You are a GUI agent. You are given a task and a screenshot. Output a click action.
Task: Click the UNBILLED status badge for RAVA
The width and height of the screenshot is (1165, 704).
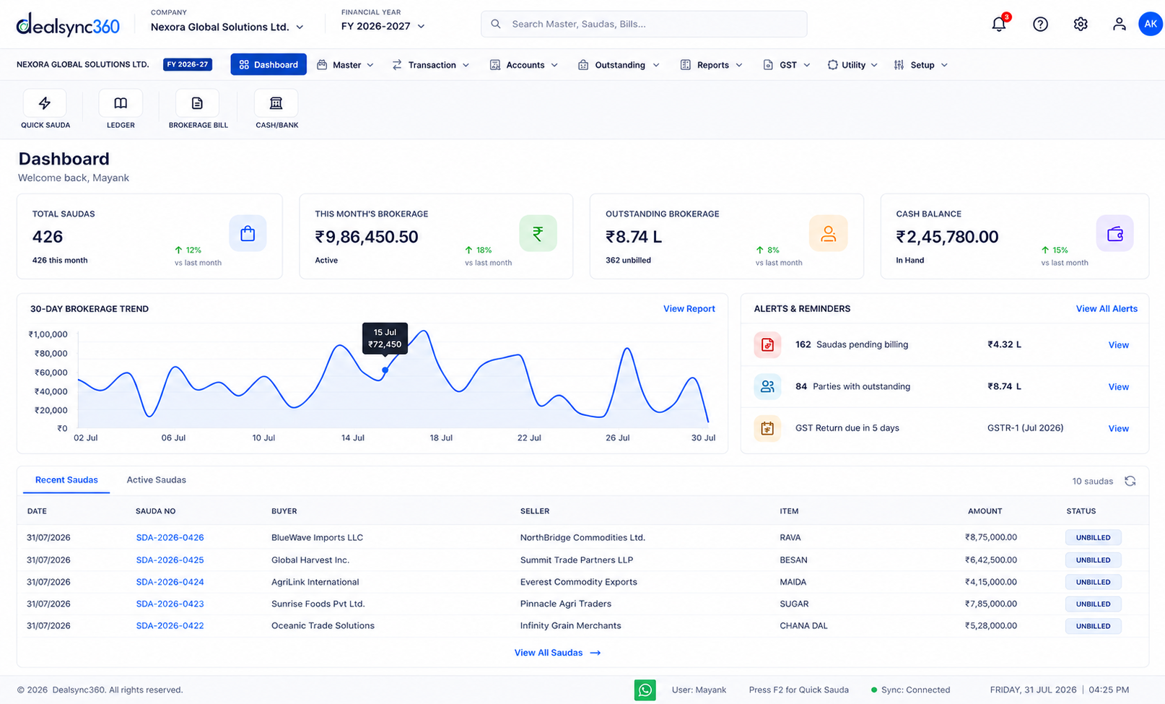[1093, 537]
